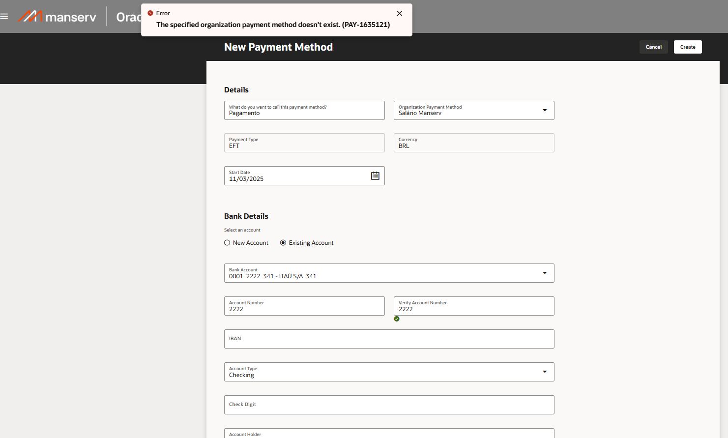
Task: Select the Existing Account radio button
Action: click(x=283, y=243)
